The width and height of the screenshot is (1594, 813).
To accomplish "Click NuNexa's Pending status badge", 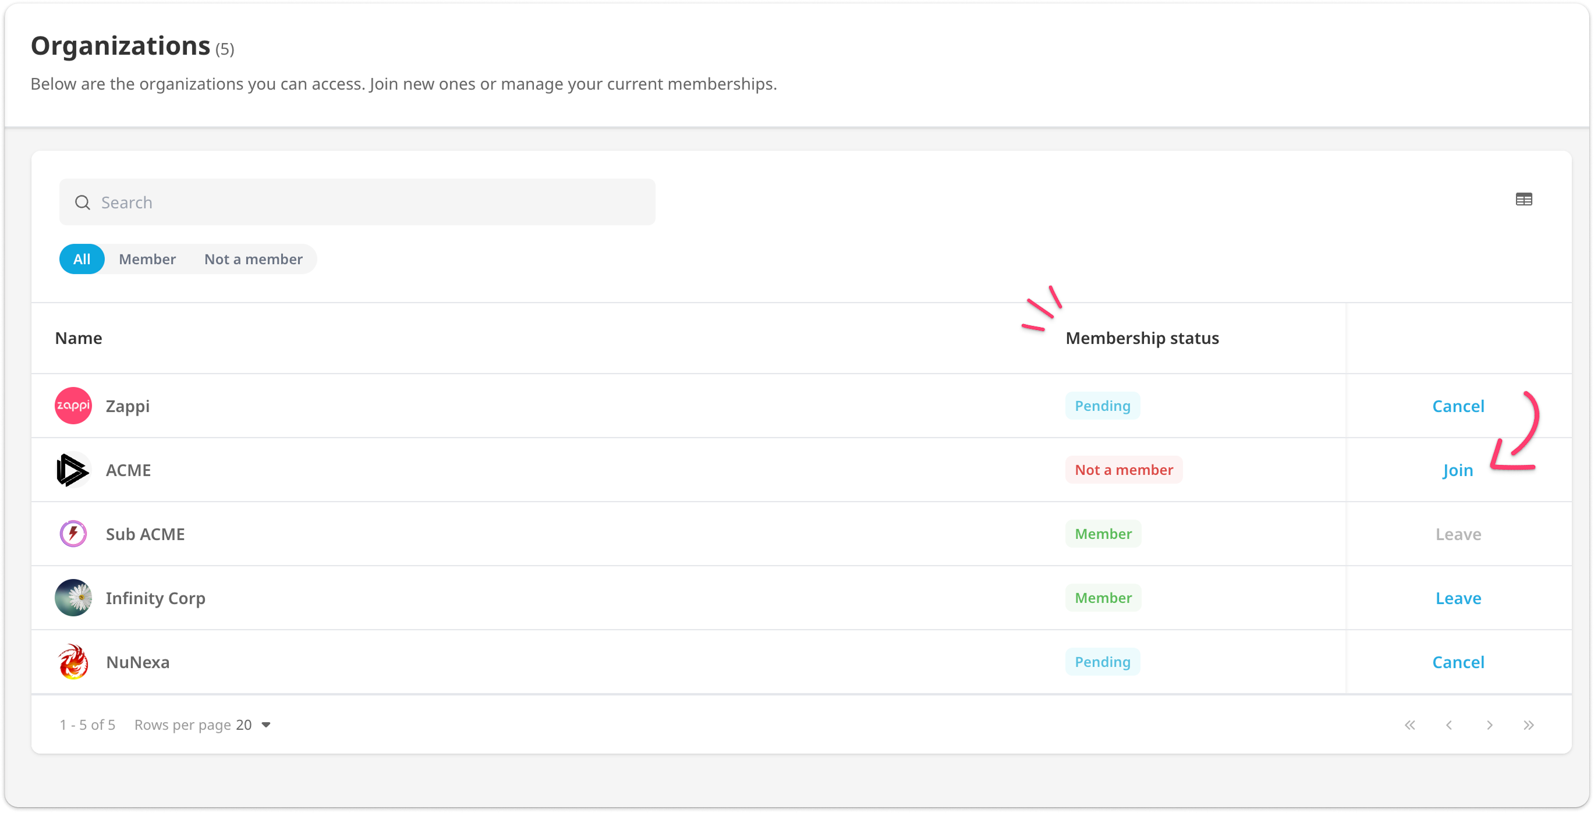I will (x=1102, y=662).
